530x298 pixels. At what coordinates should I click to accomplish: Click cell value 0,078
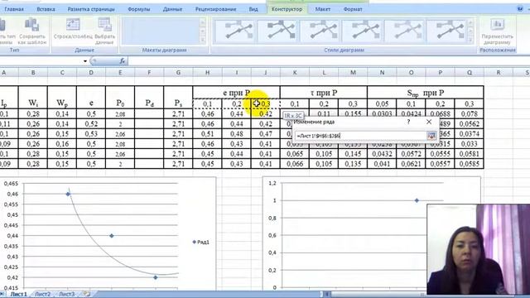470,114
